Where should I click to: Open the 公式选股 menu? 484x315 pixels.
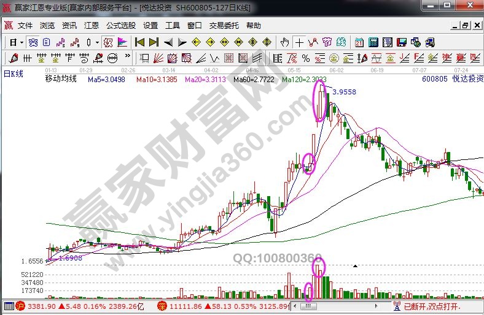click(x=121, y=26)
